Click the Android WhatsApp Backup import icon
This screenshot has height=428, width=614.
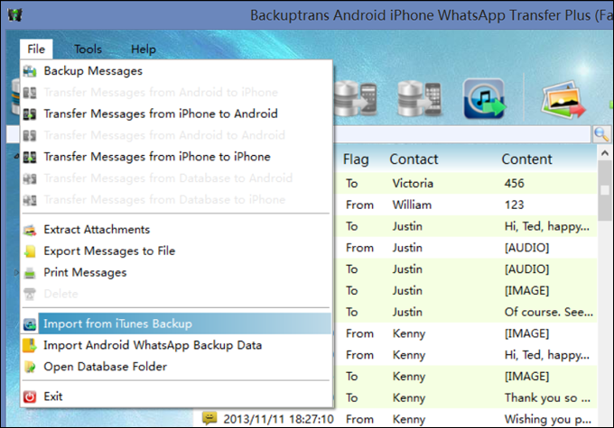click(30, 345)
